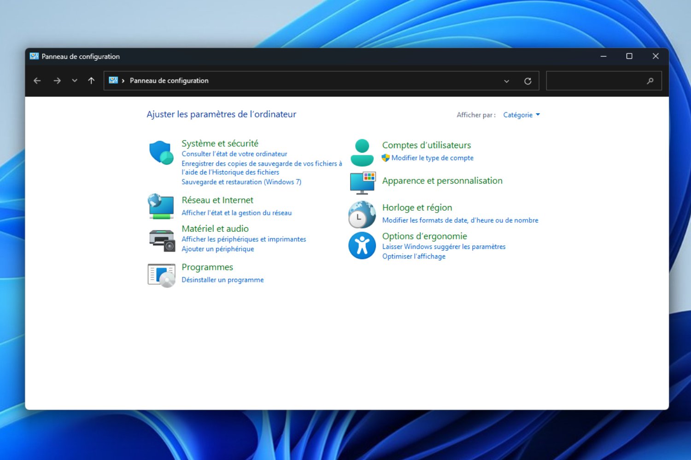
Task: Click the title bar control panel icon
Action: pos(34,56)
